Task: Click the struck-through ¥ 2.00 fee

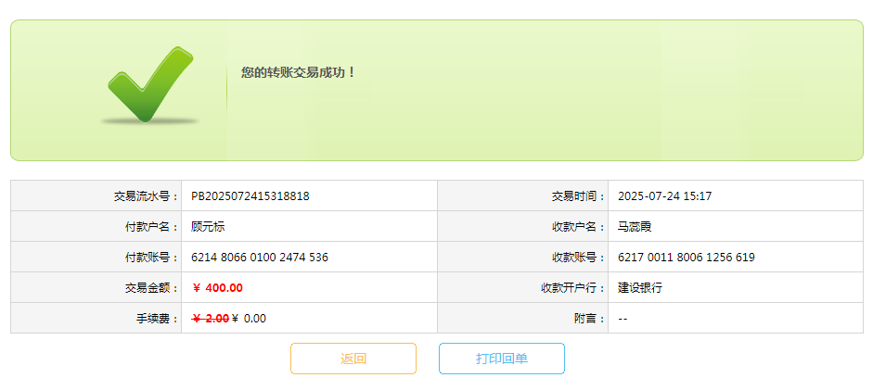Action: tap(211, 319)
